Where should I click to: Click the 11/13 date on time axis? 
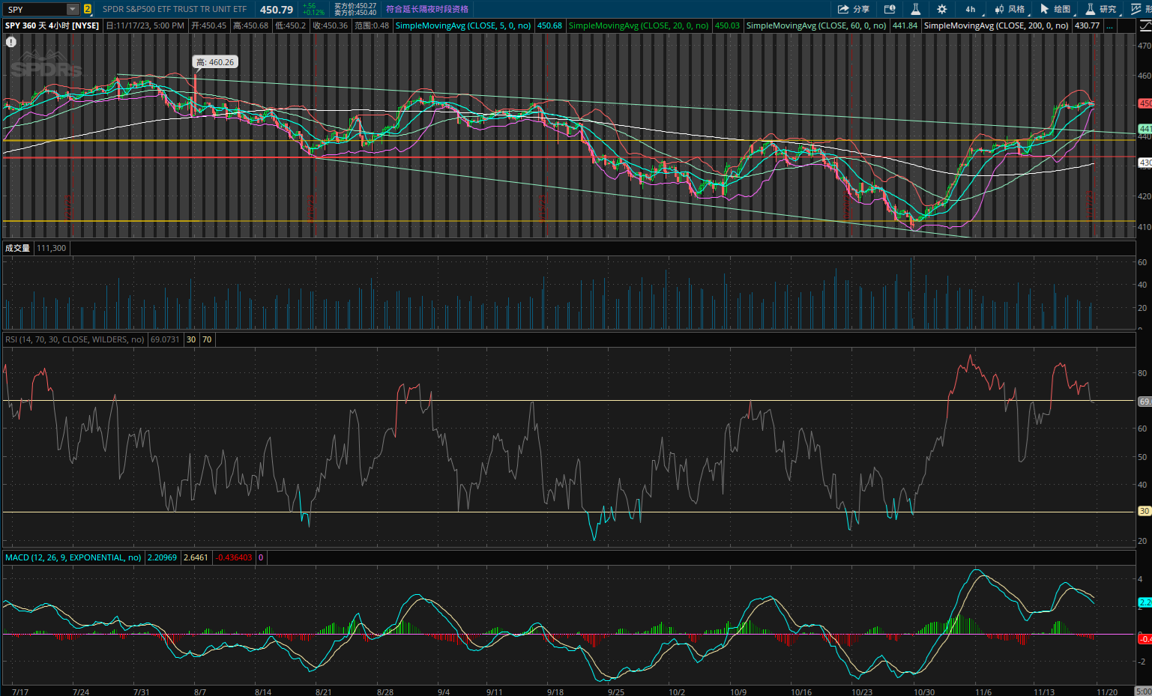coord(1044,692)
